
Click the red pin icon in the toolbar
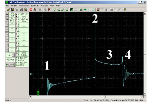coord(49,10)
